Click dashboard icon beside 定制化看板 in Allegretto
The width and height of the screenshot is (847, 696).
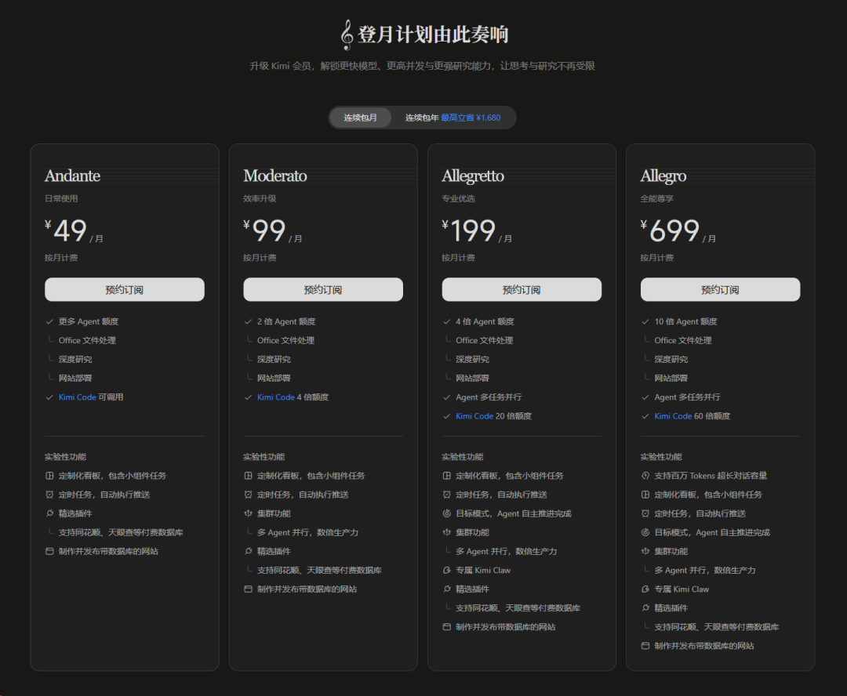point(447,476)
